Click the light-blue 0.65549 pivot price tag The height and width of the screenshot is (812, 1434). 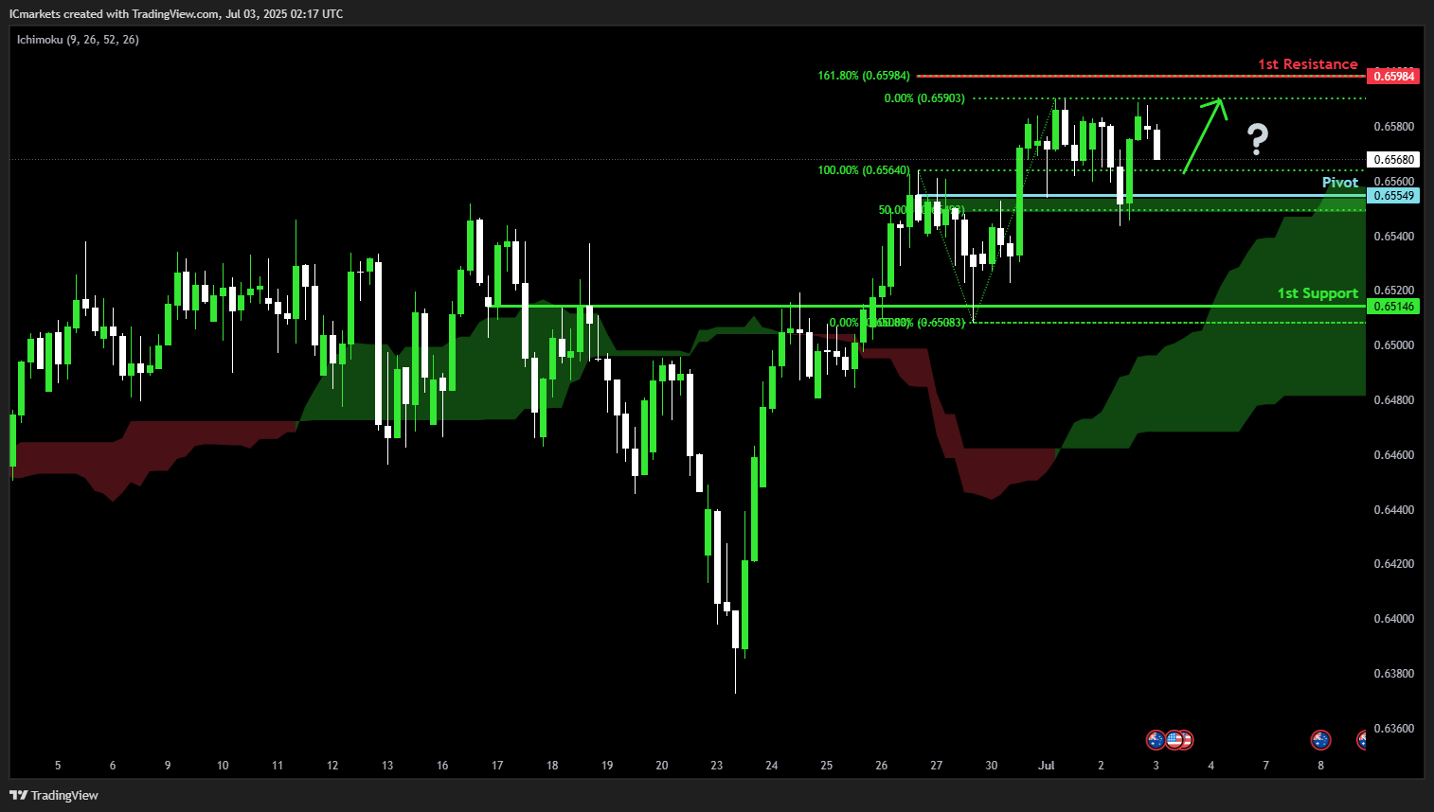click(x=1394, y=196)
